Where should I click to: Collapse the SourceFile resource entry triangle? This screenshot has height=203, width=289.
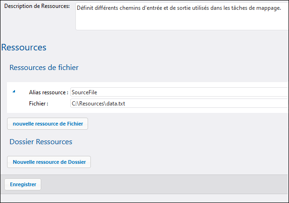[x=14, y=91]
